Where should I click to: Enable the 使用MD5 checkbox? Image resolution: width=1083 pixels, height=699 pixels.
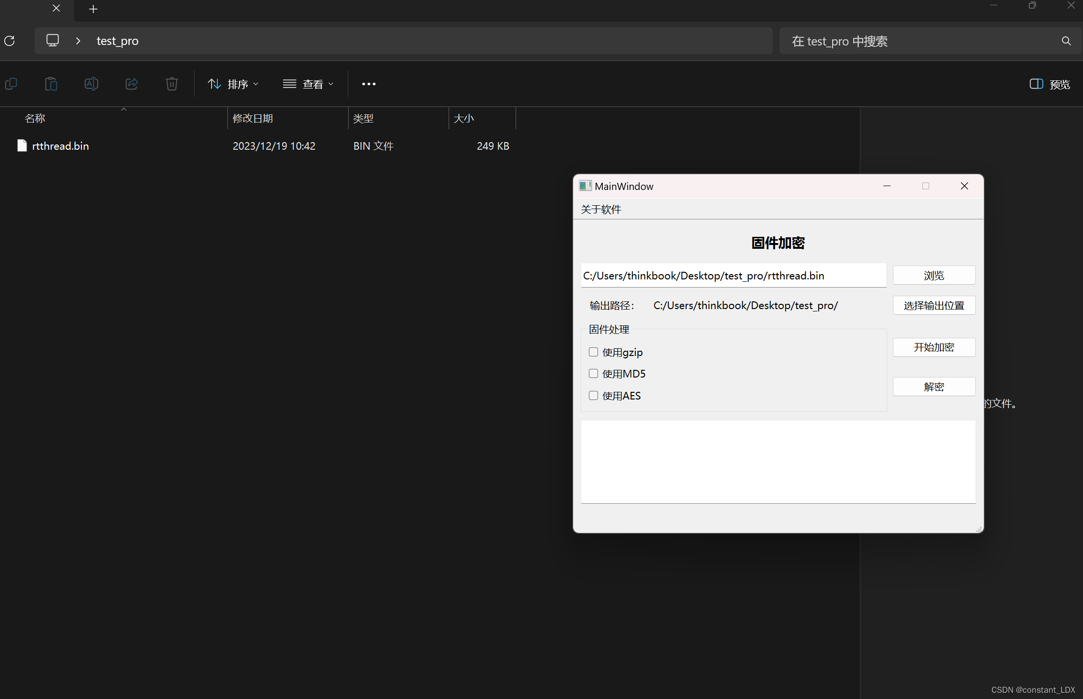(x=594, y=374)
